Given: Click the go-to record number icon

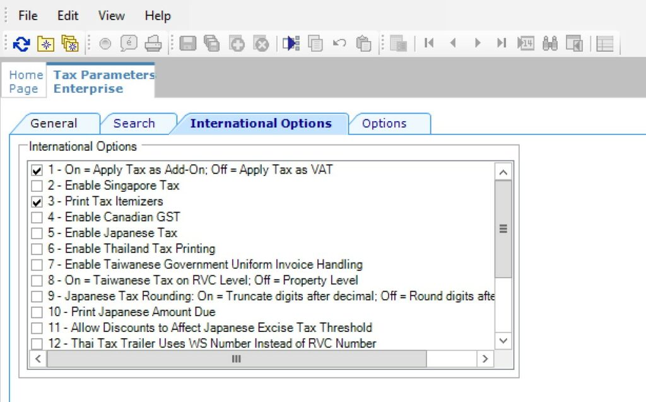Looking at the screenshot, I should tap(526, 44).
